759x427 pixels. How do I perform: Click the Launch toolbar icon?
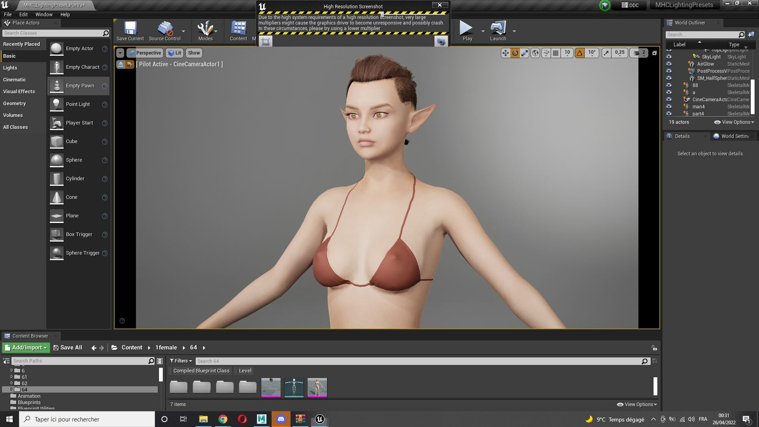(x=498, y=31)
